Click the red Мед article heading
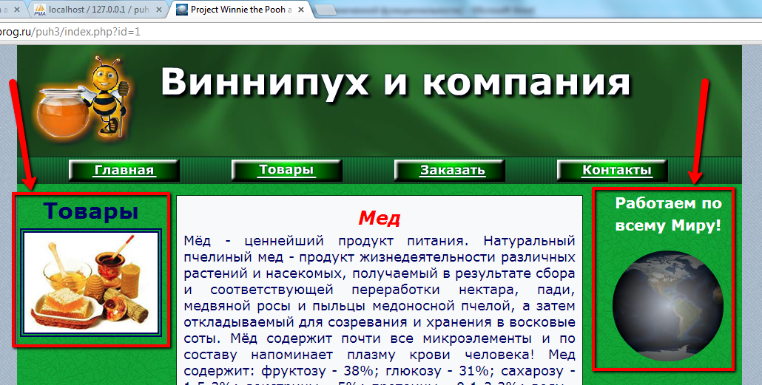Image resolution: width=762 pixels, height=385 pixels. tap(379, 219)
